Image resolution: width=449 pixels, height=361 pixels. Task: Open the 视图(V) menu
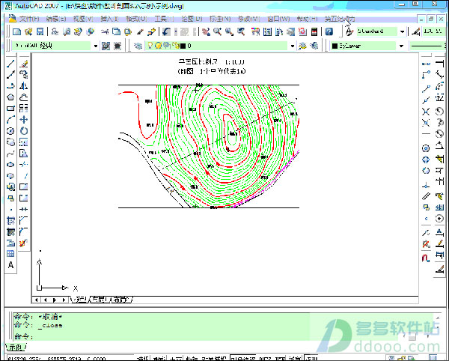click(83, 19)
